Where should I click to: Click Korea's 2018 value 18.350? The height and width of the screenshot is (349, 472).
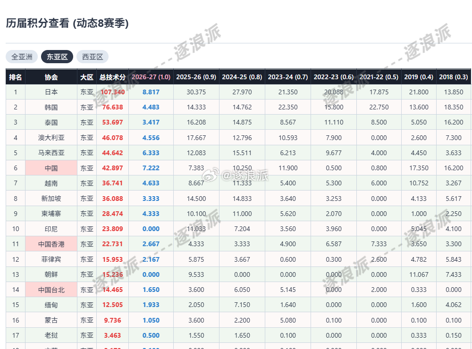(454, 107)
